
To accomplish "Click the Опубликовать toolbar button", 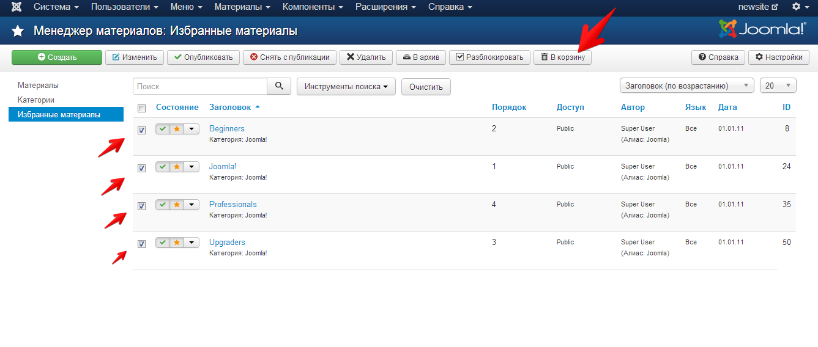I will click(x=203, y=57).
